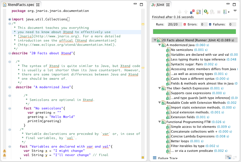Select "Filter iterables by type" test
Image resolution: width=241 pixels, height=162 pixels.
[192, 146]
